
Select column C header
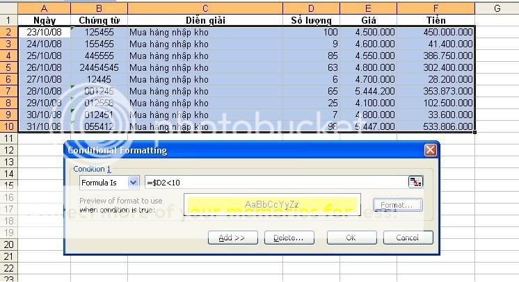pos(205,8)
